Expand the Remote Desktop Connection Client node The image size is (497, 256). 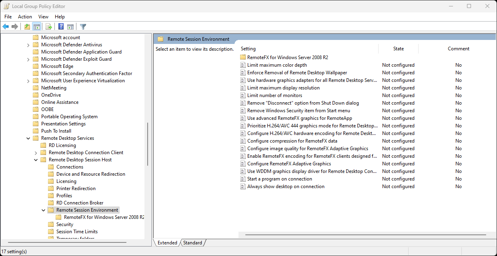click(x=36, y=152)
